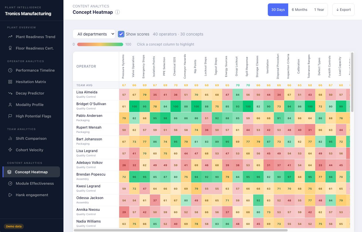The image size is (362, 232).
Task: Click the Export button
Action: coord(343,9)
